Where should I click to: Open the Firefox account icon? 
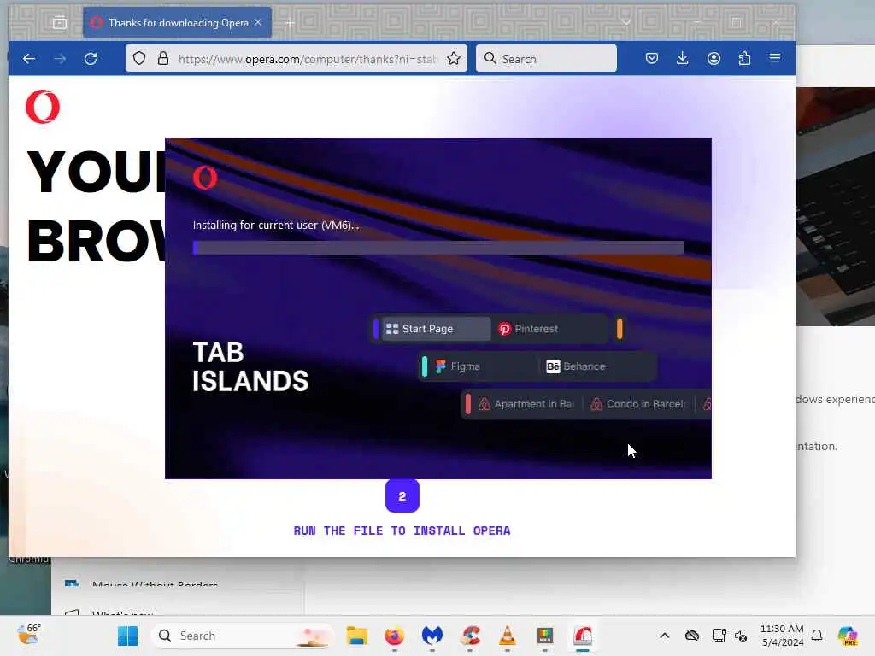click(714, 58)
